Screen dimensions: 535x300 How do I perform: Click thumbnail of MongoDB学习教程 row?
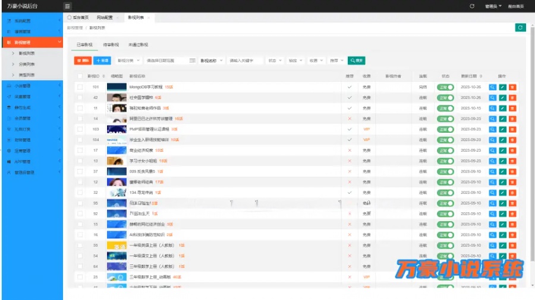pyautogui.click(x=117, y=87)
